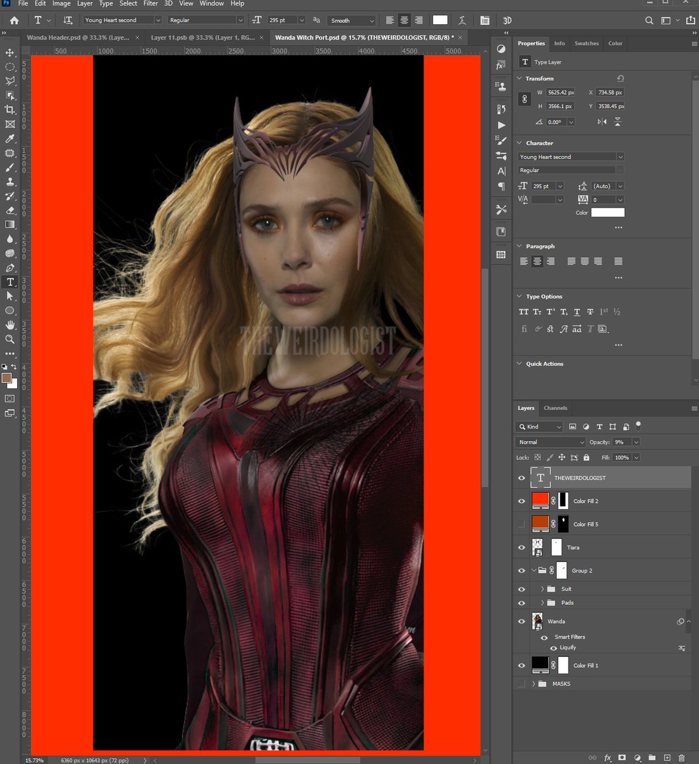Open the layer Opacity dropdown arrow
The height and width of the screenshot is (764, 699).
click(x=636, y=442)
